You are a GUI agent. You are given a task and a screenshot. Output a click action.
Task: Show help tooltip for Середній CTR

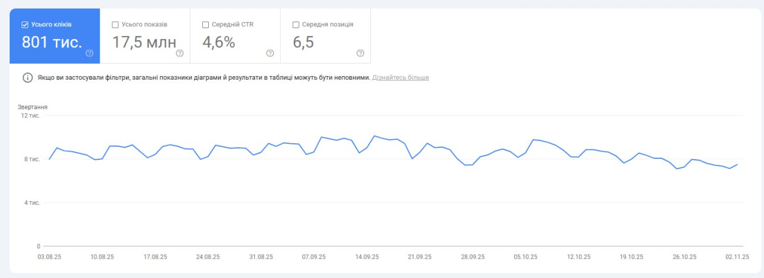pos(270,53)
